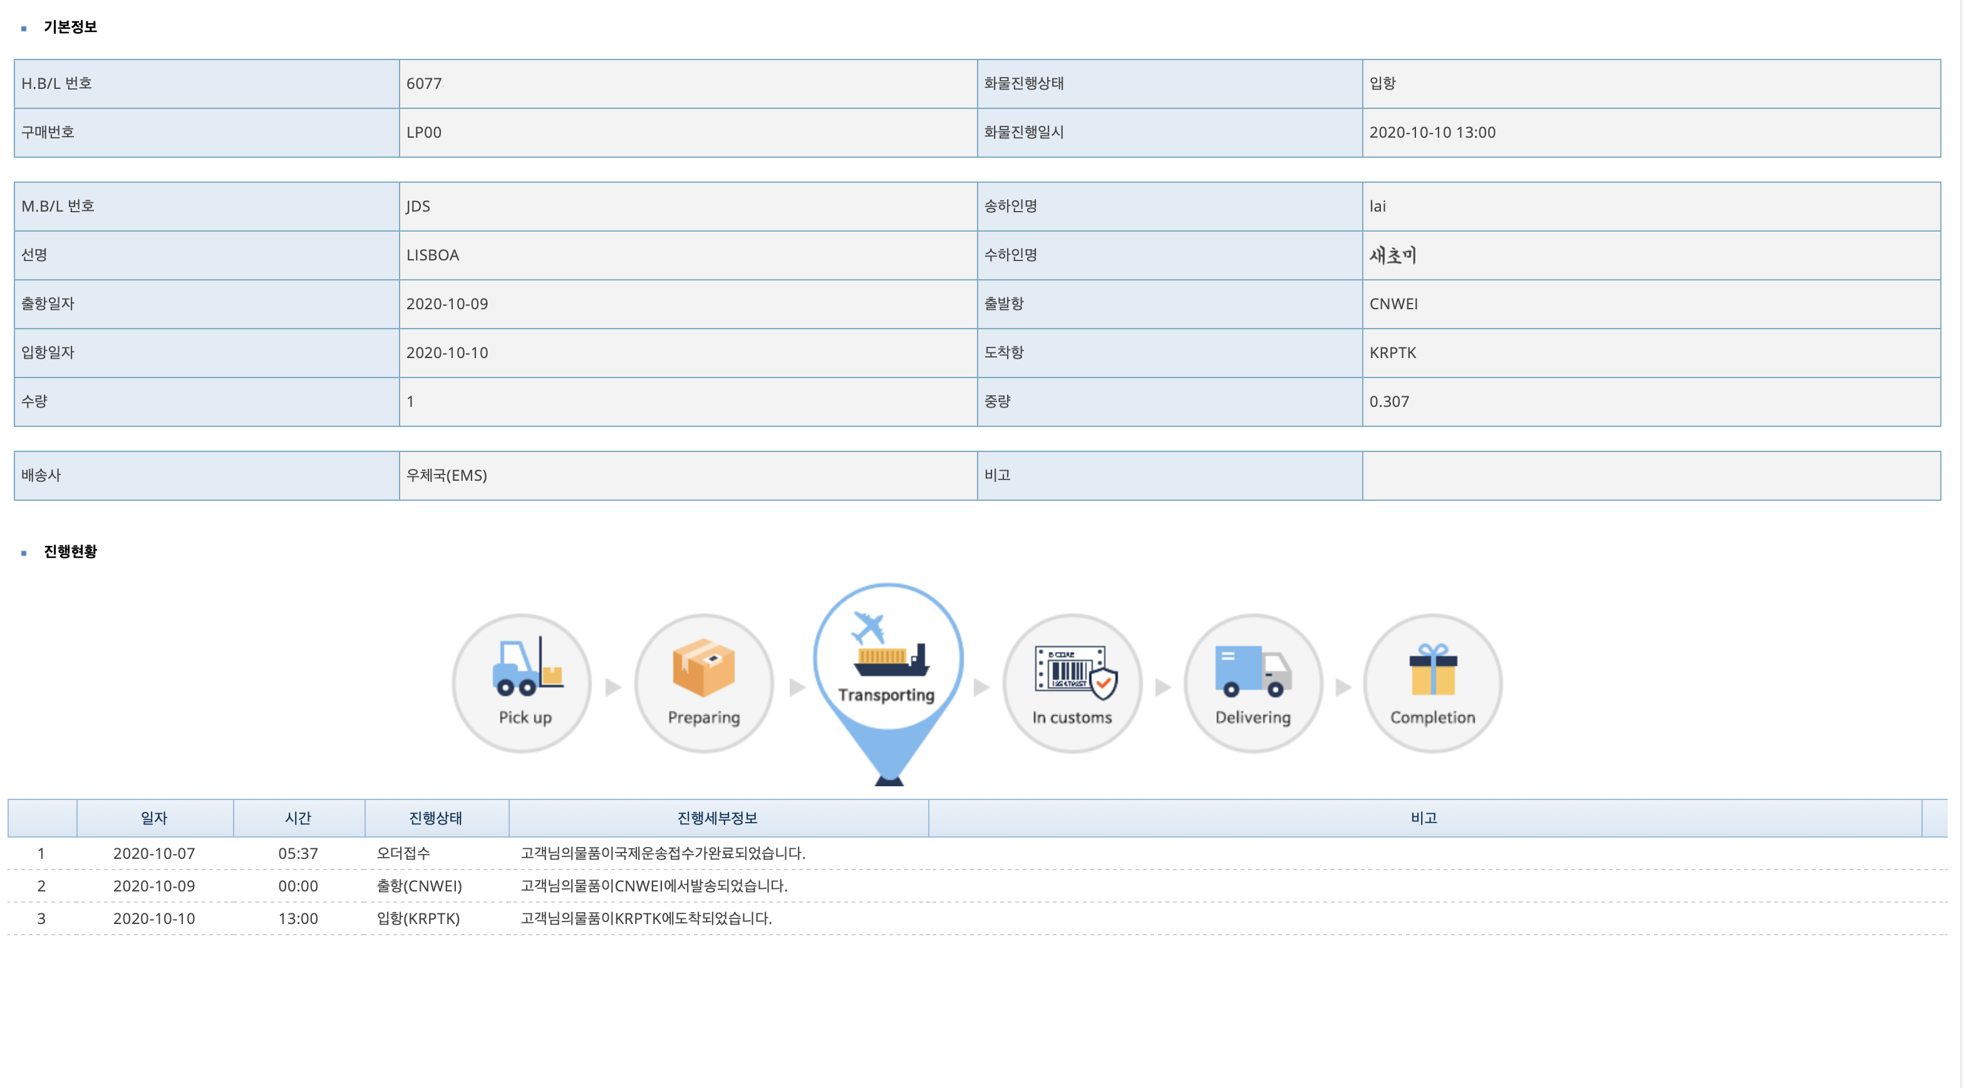Click the 배송사 label cell
This screenshot has width=1964, height=1088.
pos(207,475)
